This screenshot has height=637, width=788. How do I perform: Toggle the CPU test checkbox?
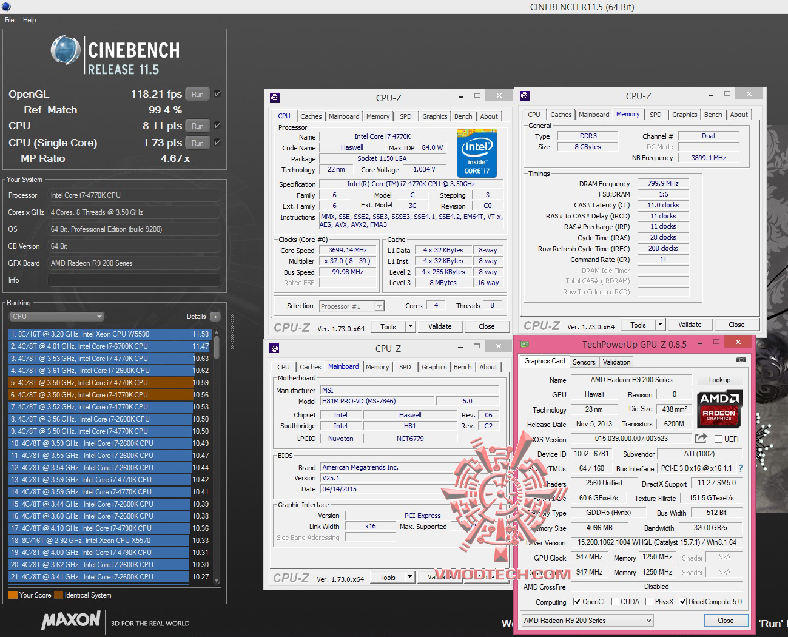point(217,126)
